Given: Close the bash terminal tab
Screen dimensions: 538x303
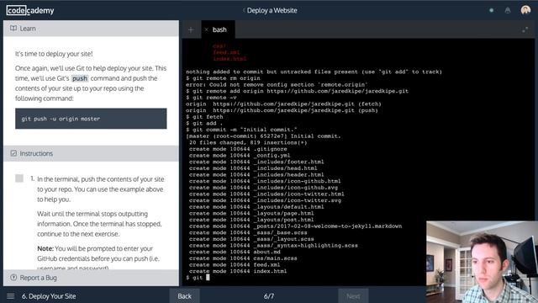Looking at the screenshot, I should click(206, 29).
